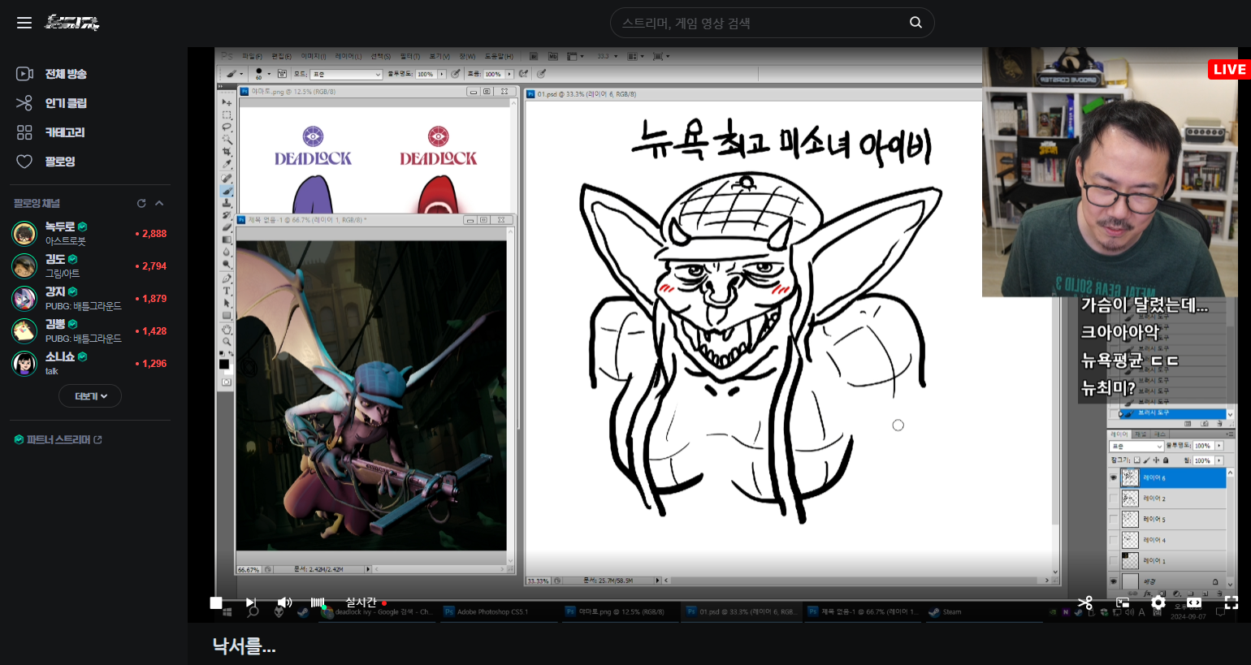Click the foreground color swatch in the toolbox
The width and height of the screenshot is (1251, 665).
[x=224, y=363]
